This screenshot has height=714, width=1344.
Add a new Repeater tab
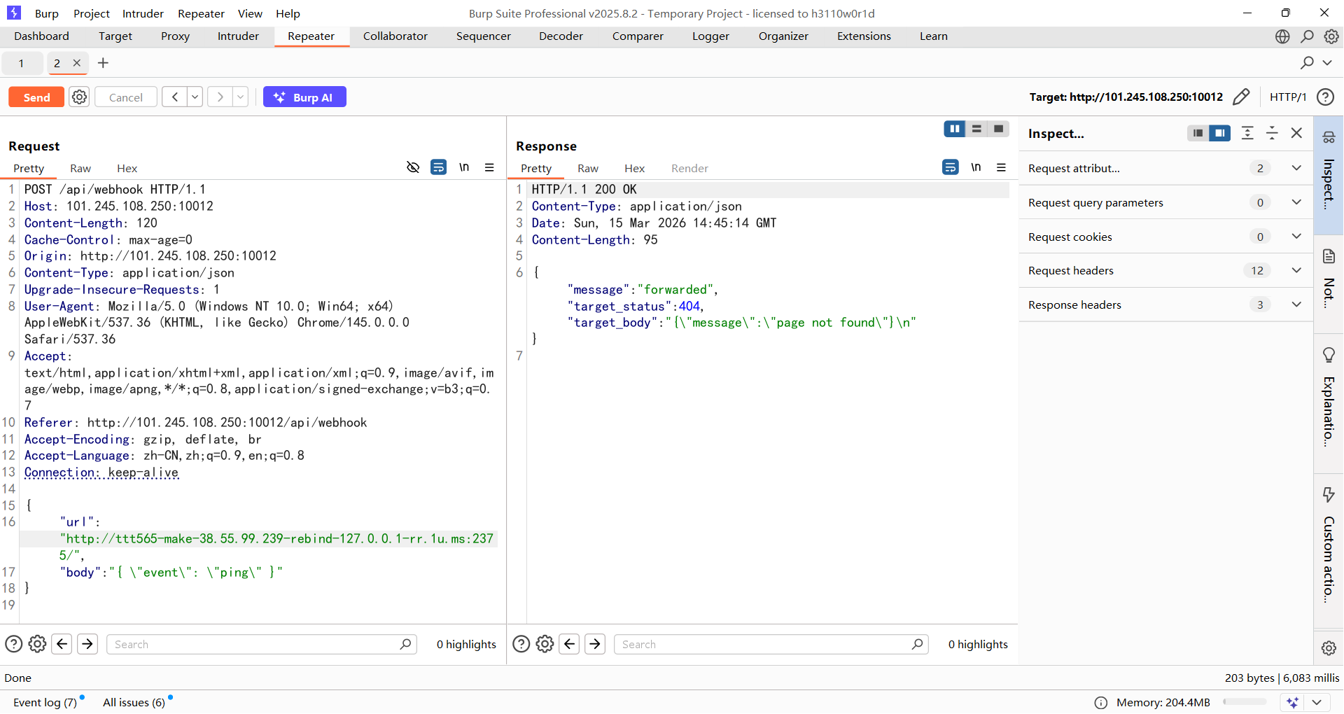pyautogui.click(x=103, y=63)
